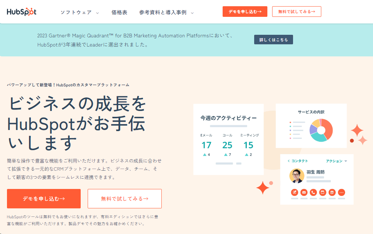The image size is (373, 234).
Task: Click the contact name 羽生 周防
Action: pyautogui.click(x=315, y=172)
